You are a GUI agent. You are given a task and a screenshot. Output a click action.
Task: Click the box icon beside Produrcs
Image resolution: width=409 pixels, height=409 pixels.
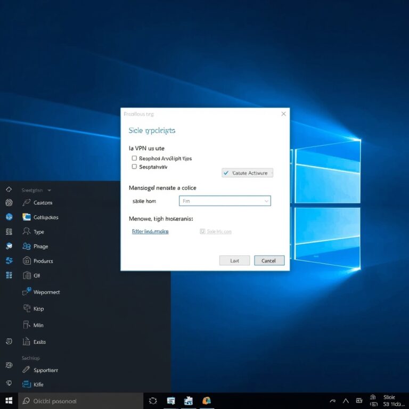pos(27,260)
